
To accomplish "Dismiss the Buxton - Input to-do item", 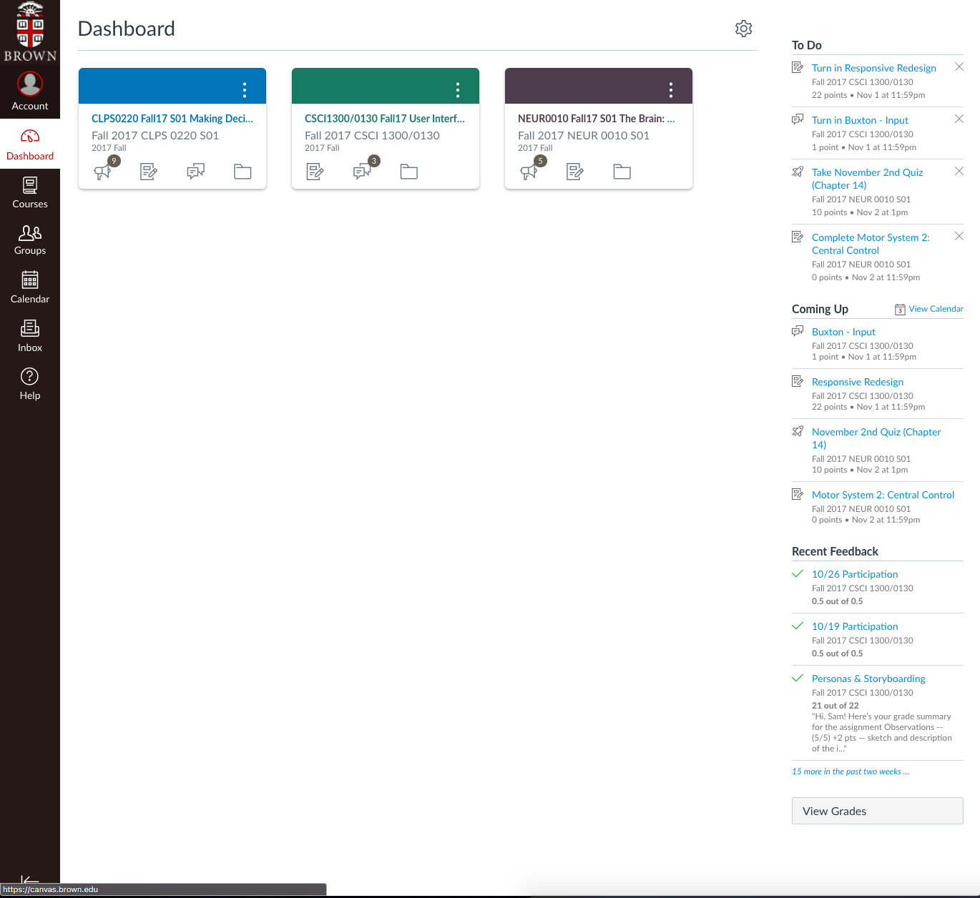I will (959, 119).
